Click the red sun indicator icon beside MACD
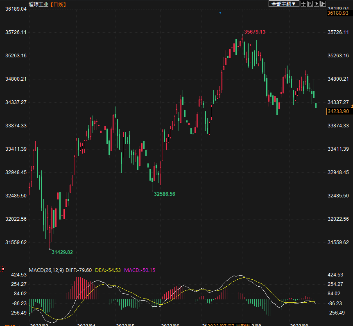The height and width of the screenshot is (326, 353). click(x=3, y=269)
